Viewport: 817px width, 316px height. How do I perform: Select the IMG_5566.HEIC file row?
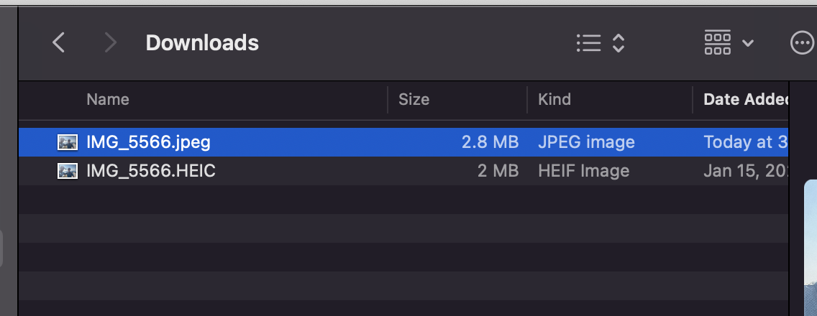coord(403,171)
